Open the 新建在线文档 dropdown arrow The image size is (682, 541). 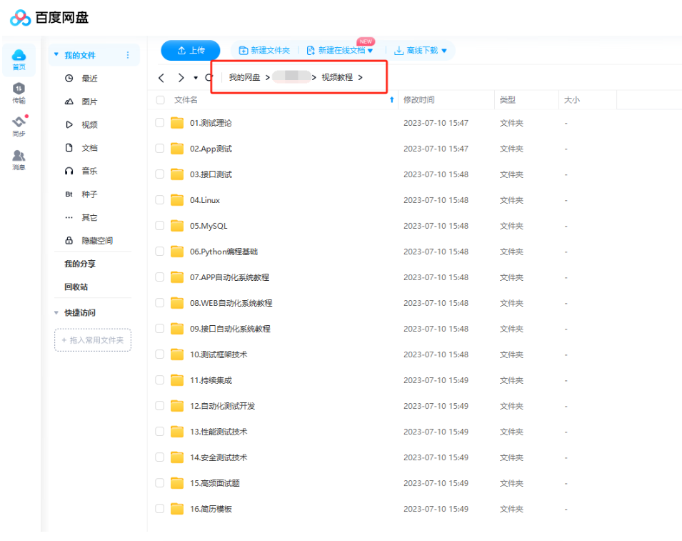click(371, 50)
